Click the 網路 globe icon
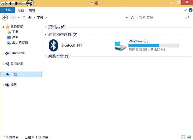This screenshot has height=140, width=193. click(x=8, y=85)
